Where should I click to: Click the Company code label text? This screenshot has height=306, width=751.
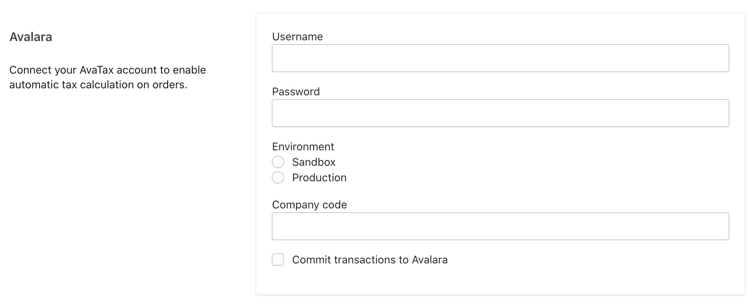tap(309, 205)
